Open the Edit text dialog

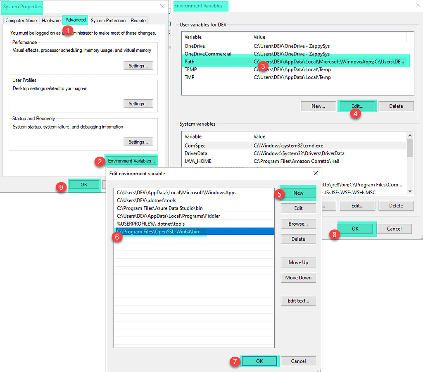tap(298, 300)
